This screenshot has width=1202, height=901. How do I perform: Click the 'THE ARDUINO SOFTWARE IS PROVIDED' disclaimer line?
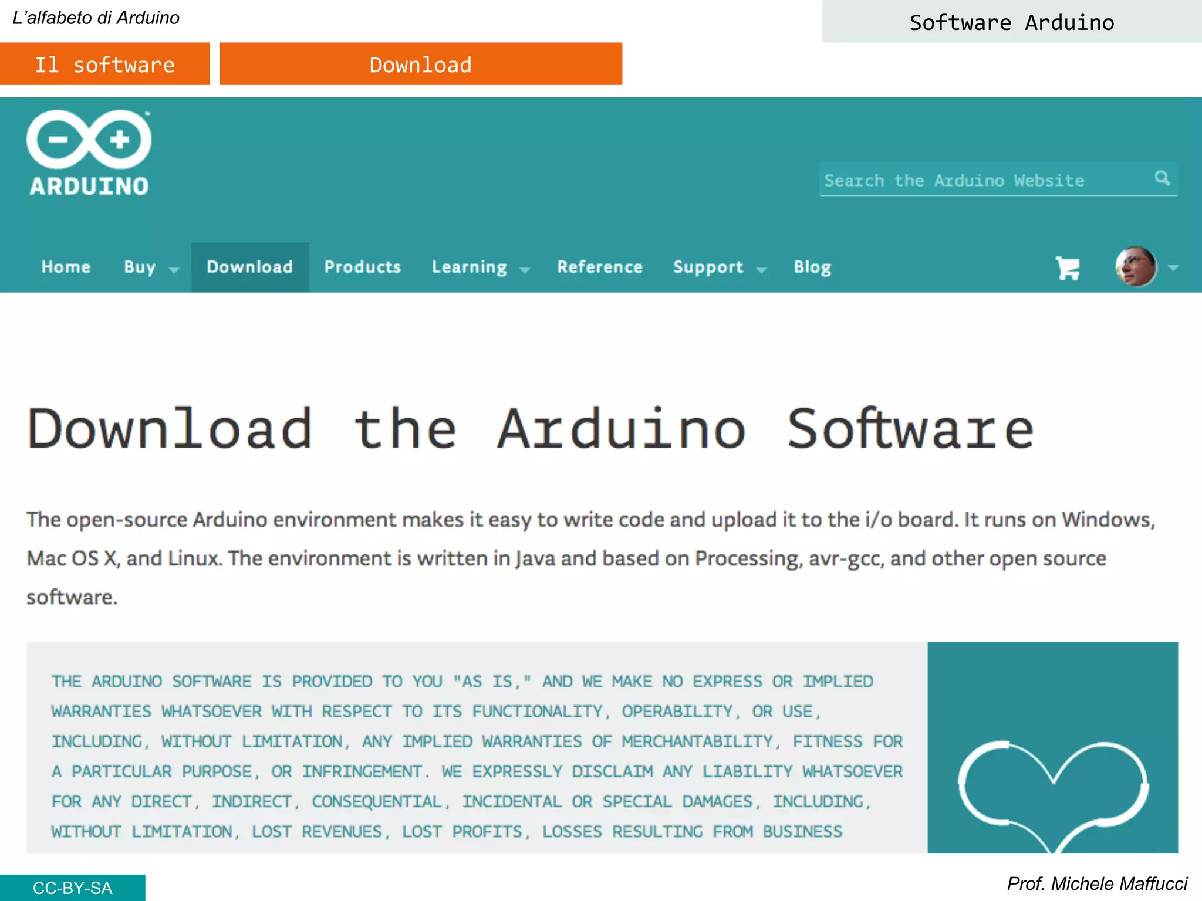click(462, 681)
